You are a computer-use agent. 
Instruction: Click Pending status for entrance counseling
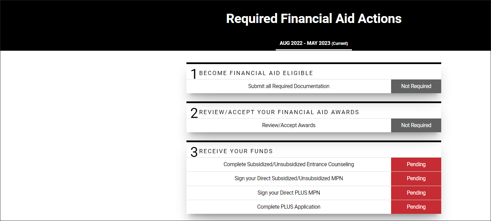(x=416, y=164)
